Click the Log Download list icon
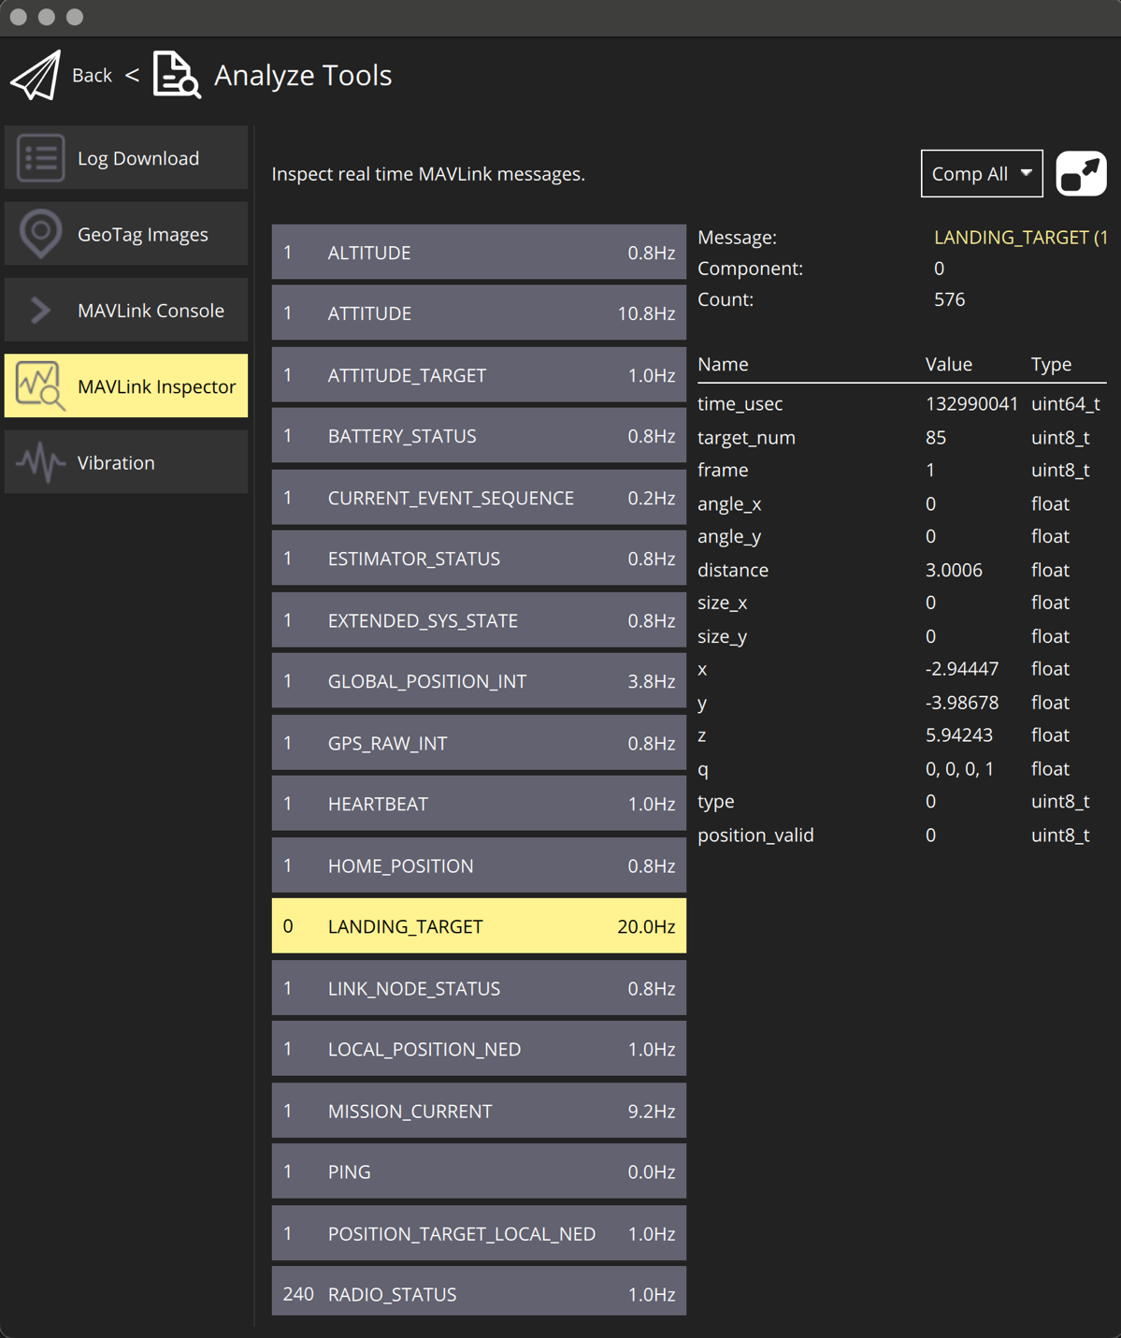 coord(40,158)
